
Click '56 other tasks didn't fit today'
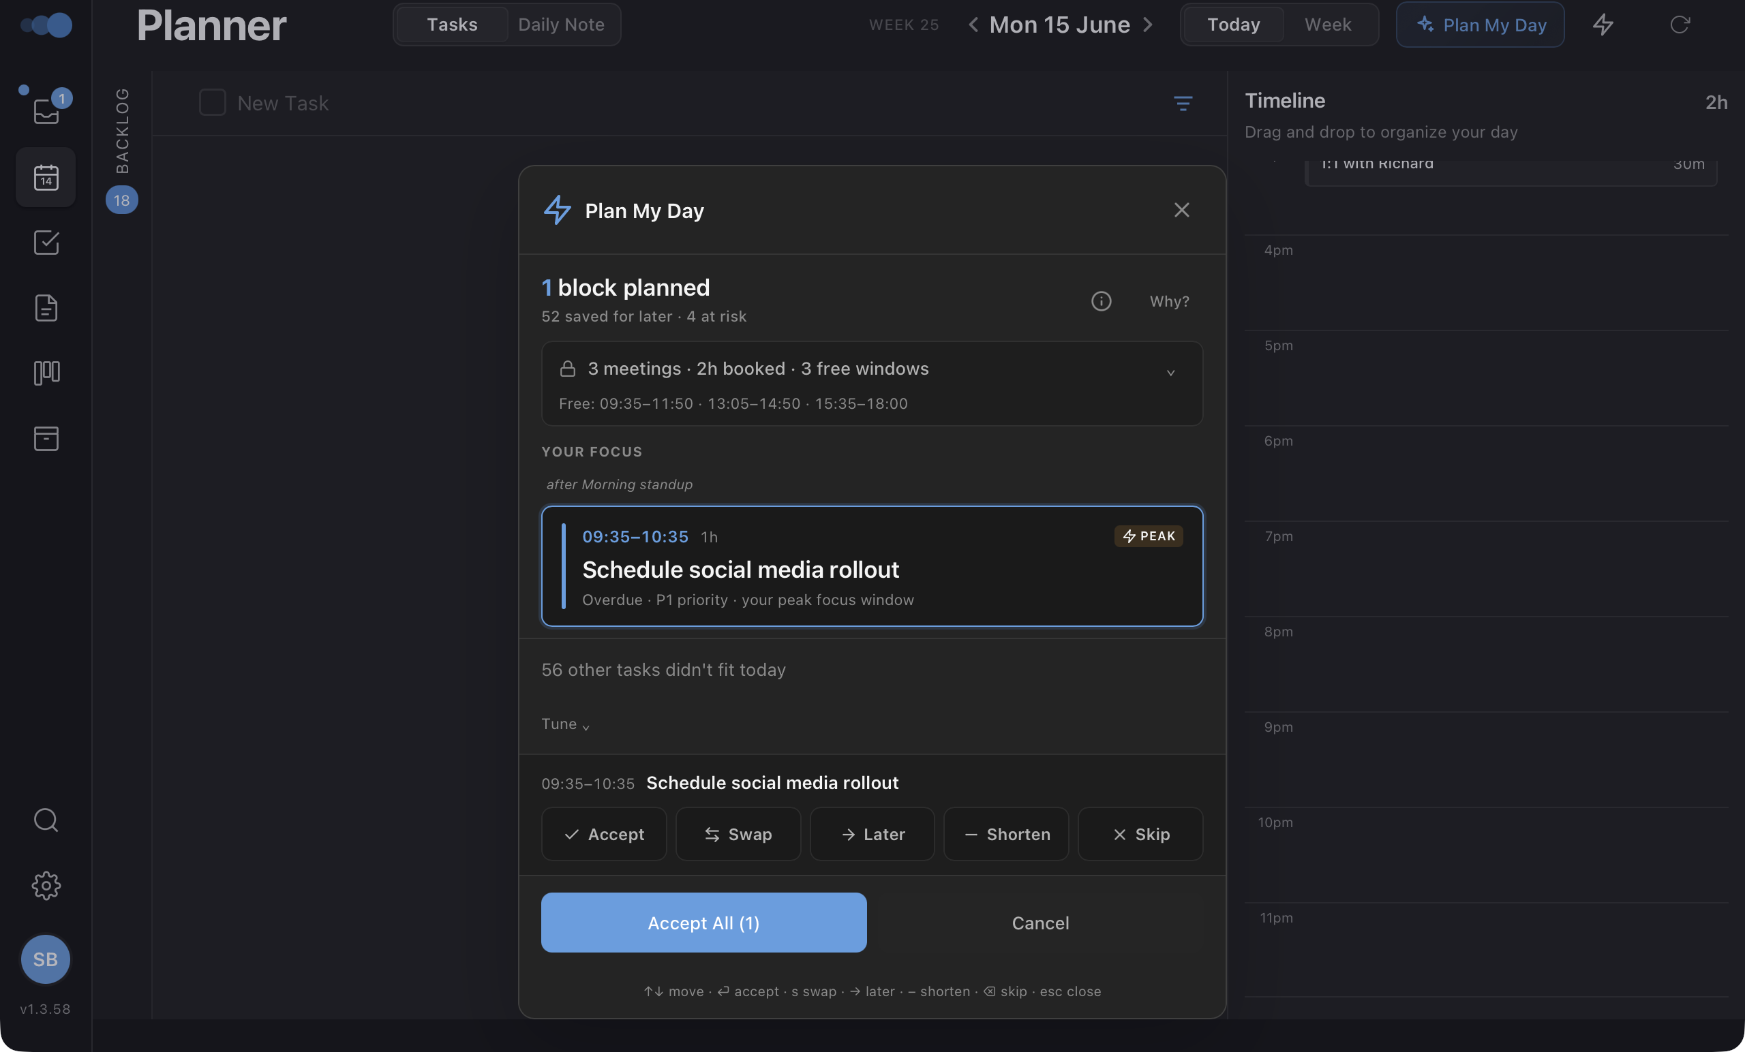point(664,669)
